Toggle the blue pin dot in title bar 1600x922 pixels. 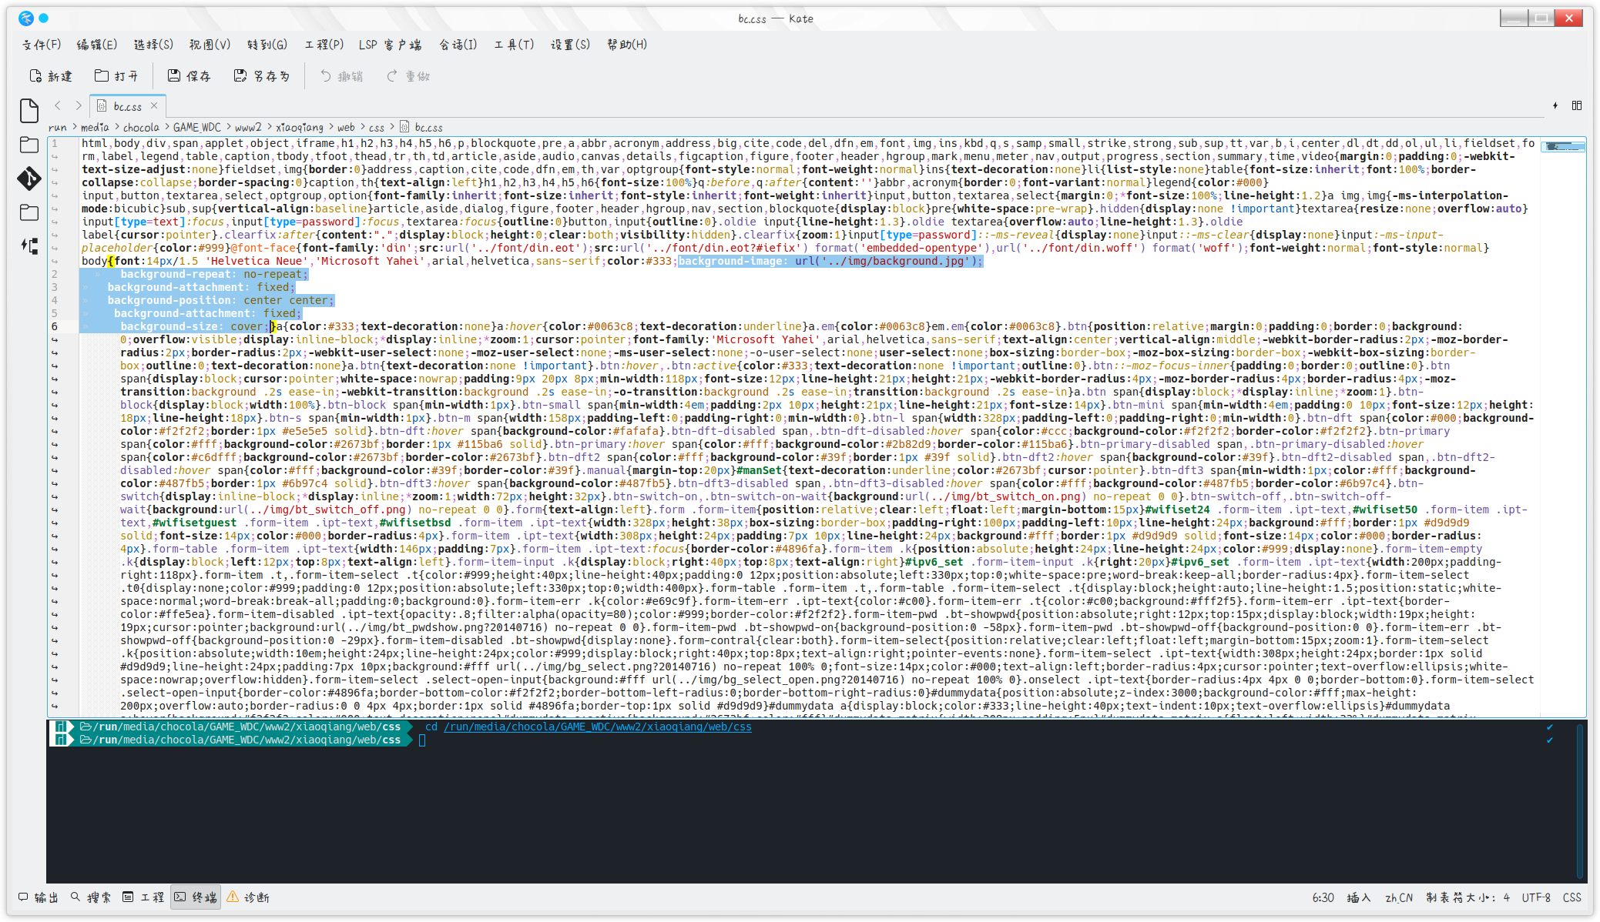pyautogui.click(x=44, y=18)
